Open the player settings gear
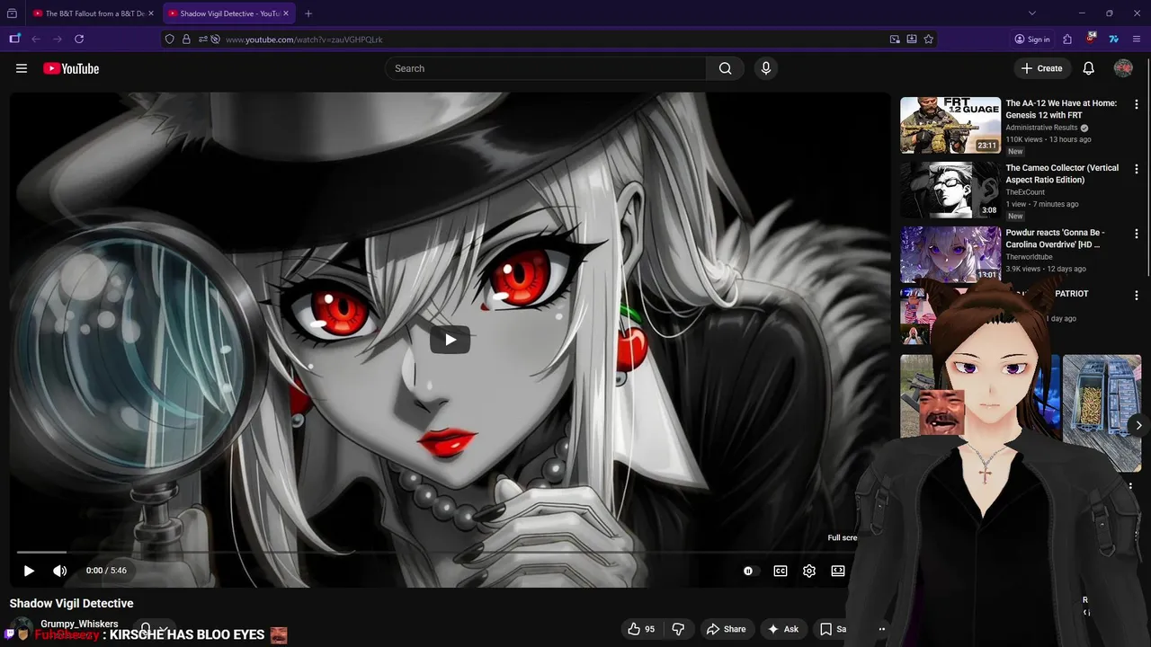 pyautogui.click(x=809, y=571)
